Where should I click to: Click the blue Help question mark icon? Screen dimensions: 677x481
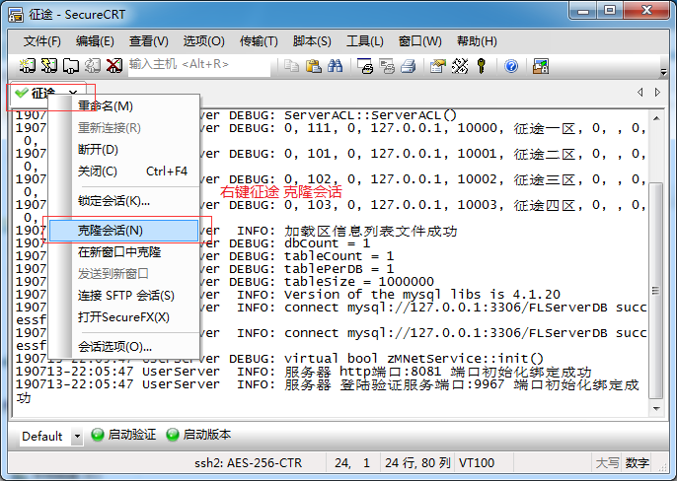[x=511, y=66]
